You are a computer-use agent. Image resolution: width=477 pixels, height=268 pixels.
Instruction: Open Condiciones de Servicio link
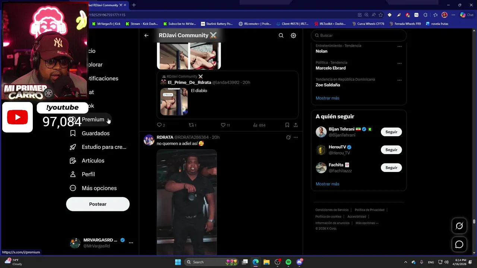[332, 210]
